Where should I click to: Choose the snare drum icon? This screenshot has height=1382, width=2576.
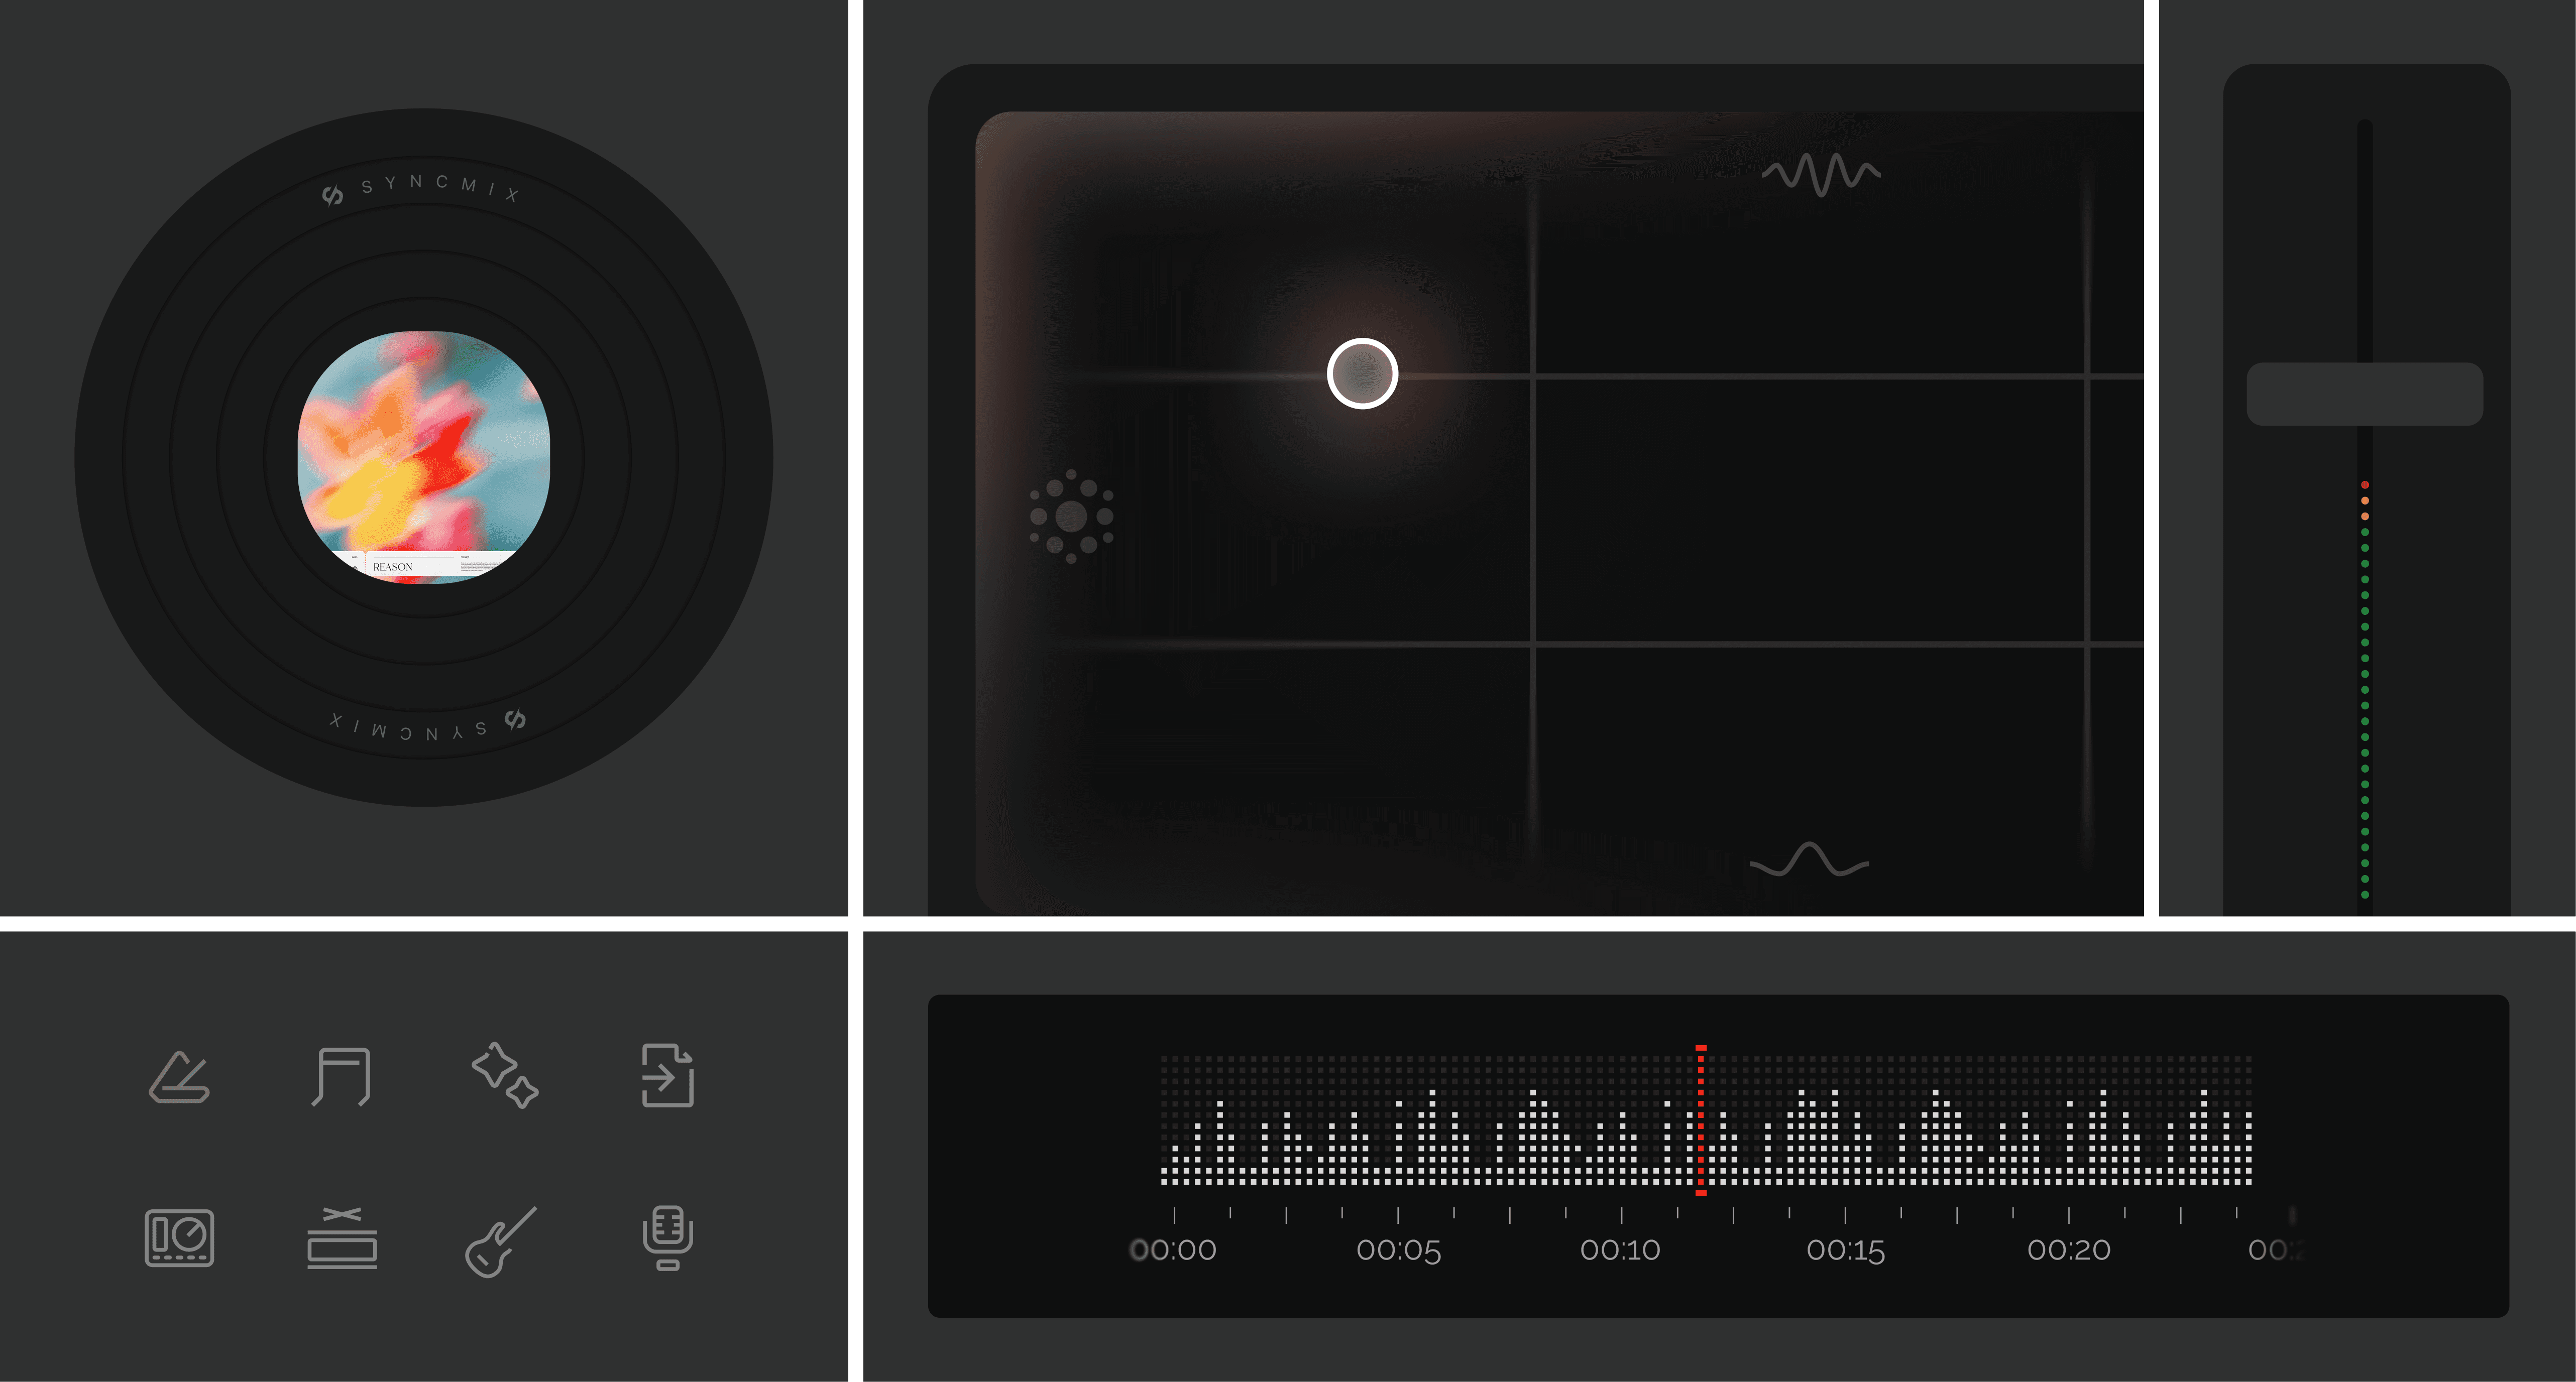342,1237
